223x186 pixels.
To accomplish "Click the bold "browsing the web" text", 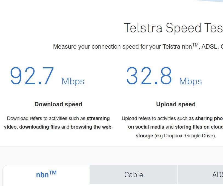I will coord(91,127).
